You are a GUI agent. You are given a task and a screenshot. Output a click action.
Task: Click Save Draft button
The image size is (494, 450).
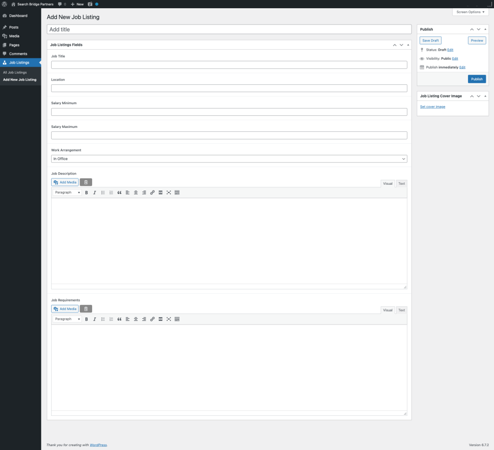[430, 41]
